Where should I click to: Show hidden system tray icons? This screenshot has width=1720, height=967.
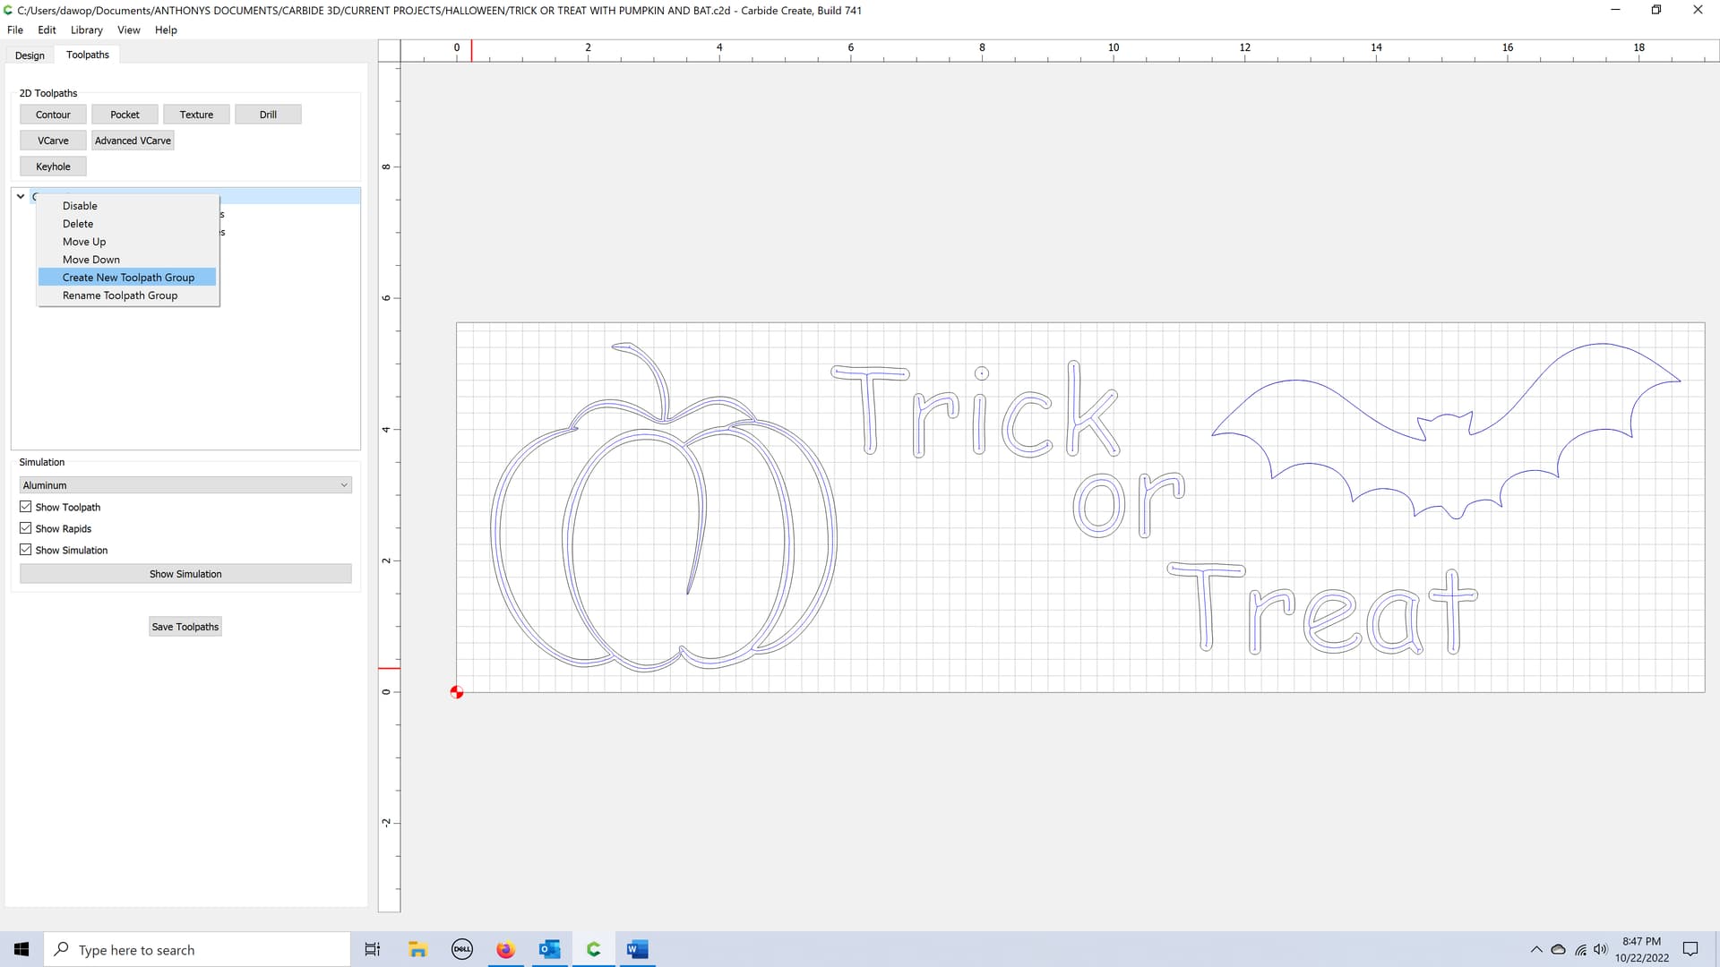click(1536, 949)
